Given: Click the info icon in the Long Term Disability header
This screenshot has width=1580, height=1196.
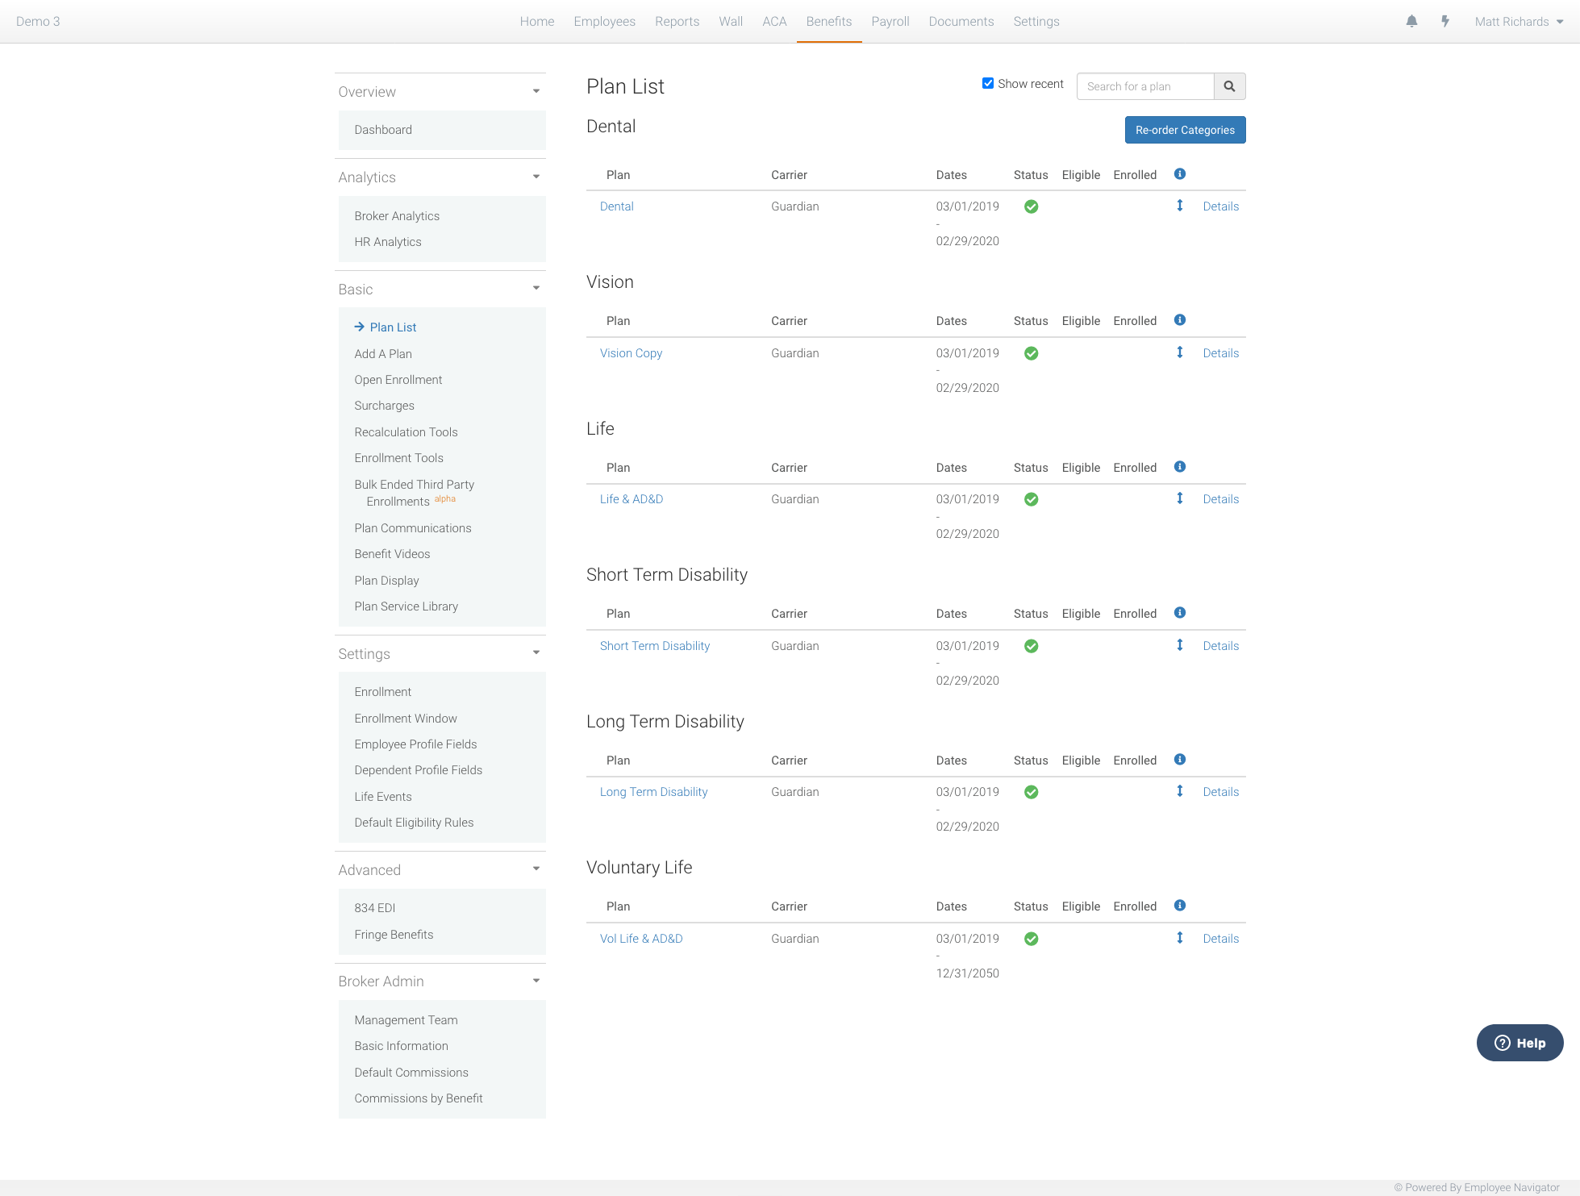Looking at the screenshot, I should [x=1179, y=759].
